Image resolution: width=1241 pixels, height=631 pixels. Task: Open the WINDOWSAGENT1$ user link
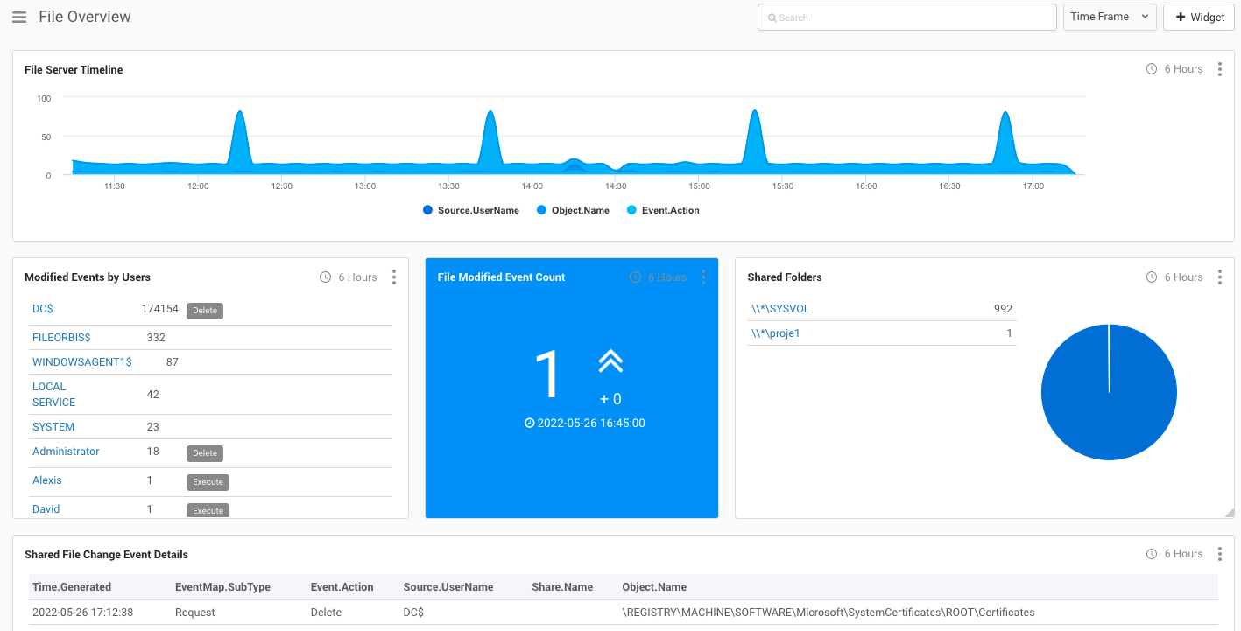coord(81,362)
